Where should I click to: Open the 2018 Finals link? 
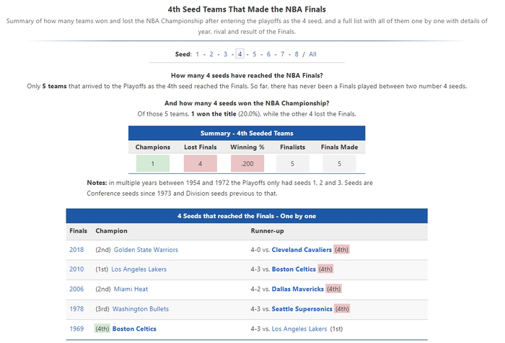[x=76, y=250]
